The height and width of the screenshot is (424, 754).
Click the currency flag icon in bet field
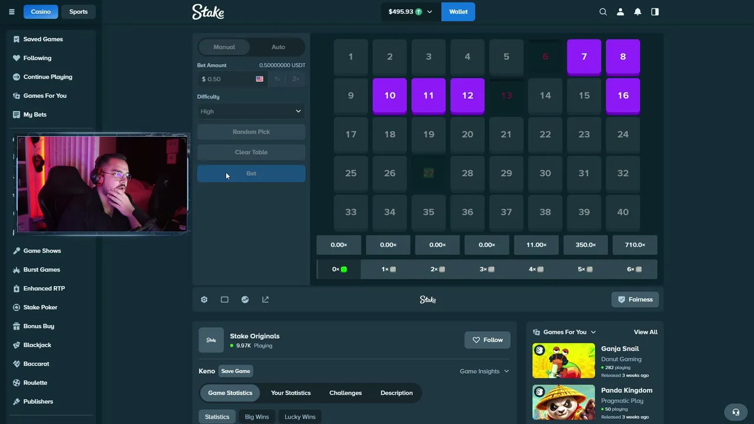tap(259, 79)
